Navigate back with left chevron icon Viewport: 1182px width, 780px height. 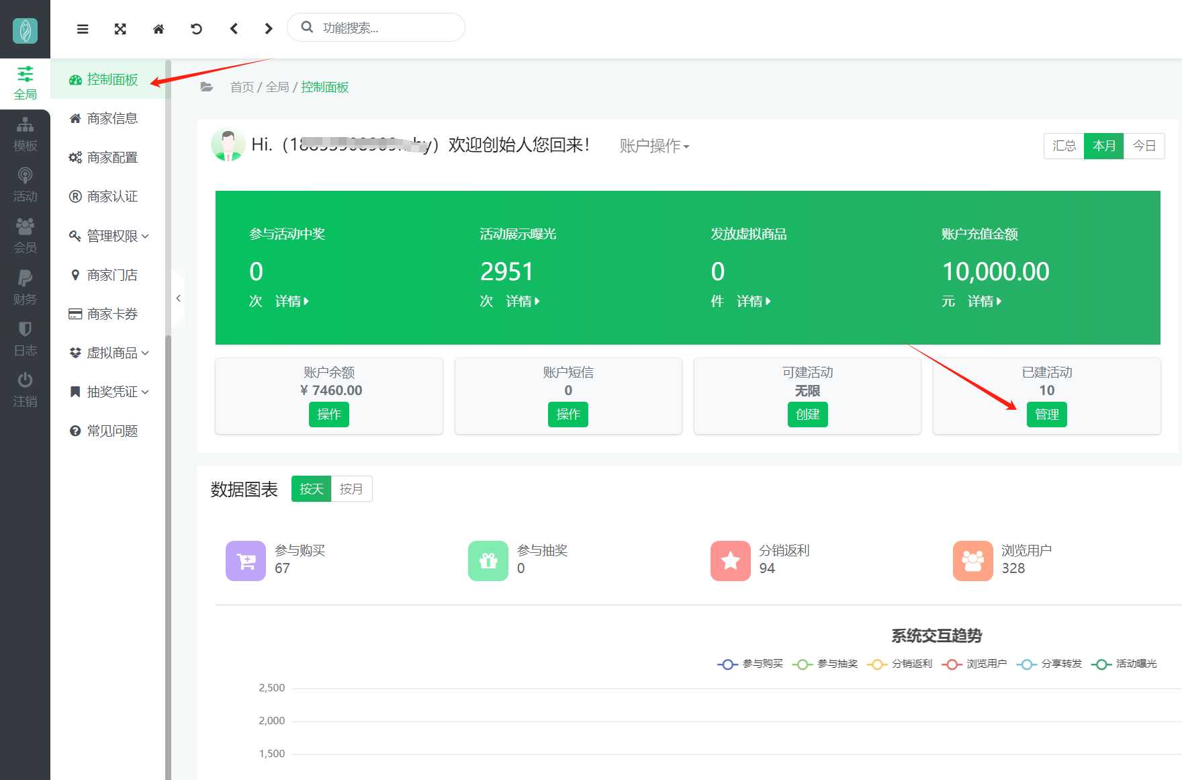click(x=234, y=29)
